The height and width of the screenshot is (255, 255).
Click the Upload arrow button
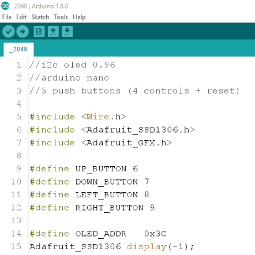pos(22,31)
